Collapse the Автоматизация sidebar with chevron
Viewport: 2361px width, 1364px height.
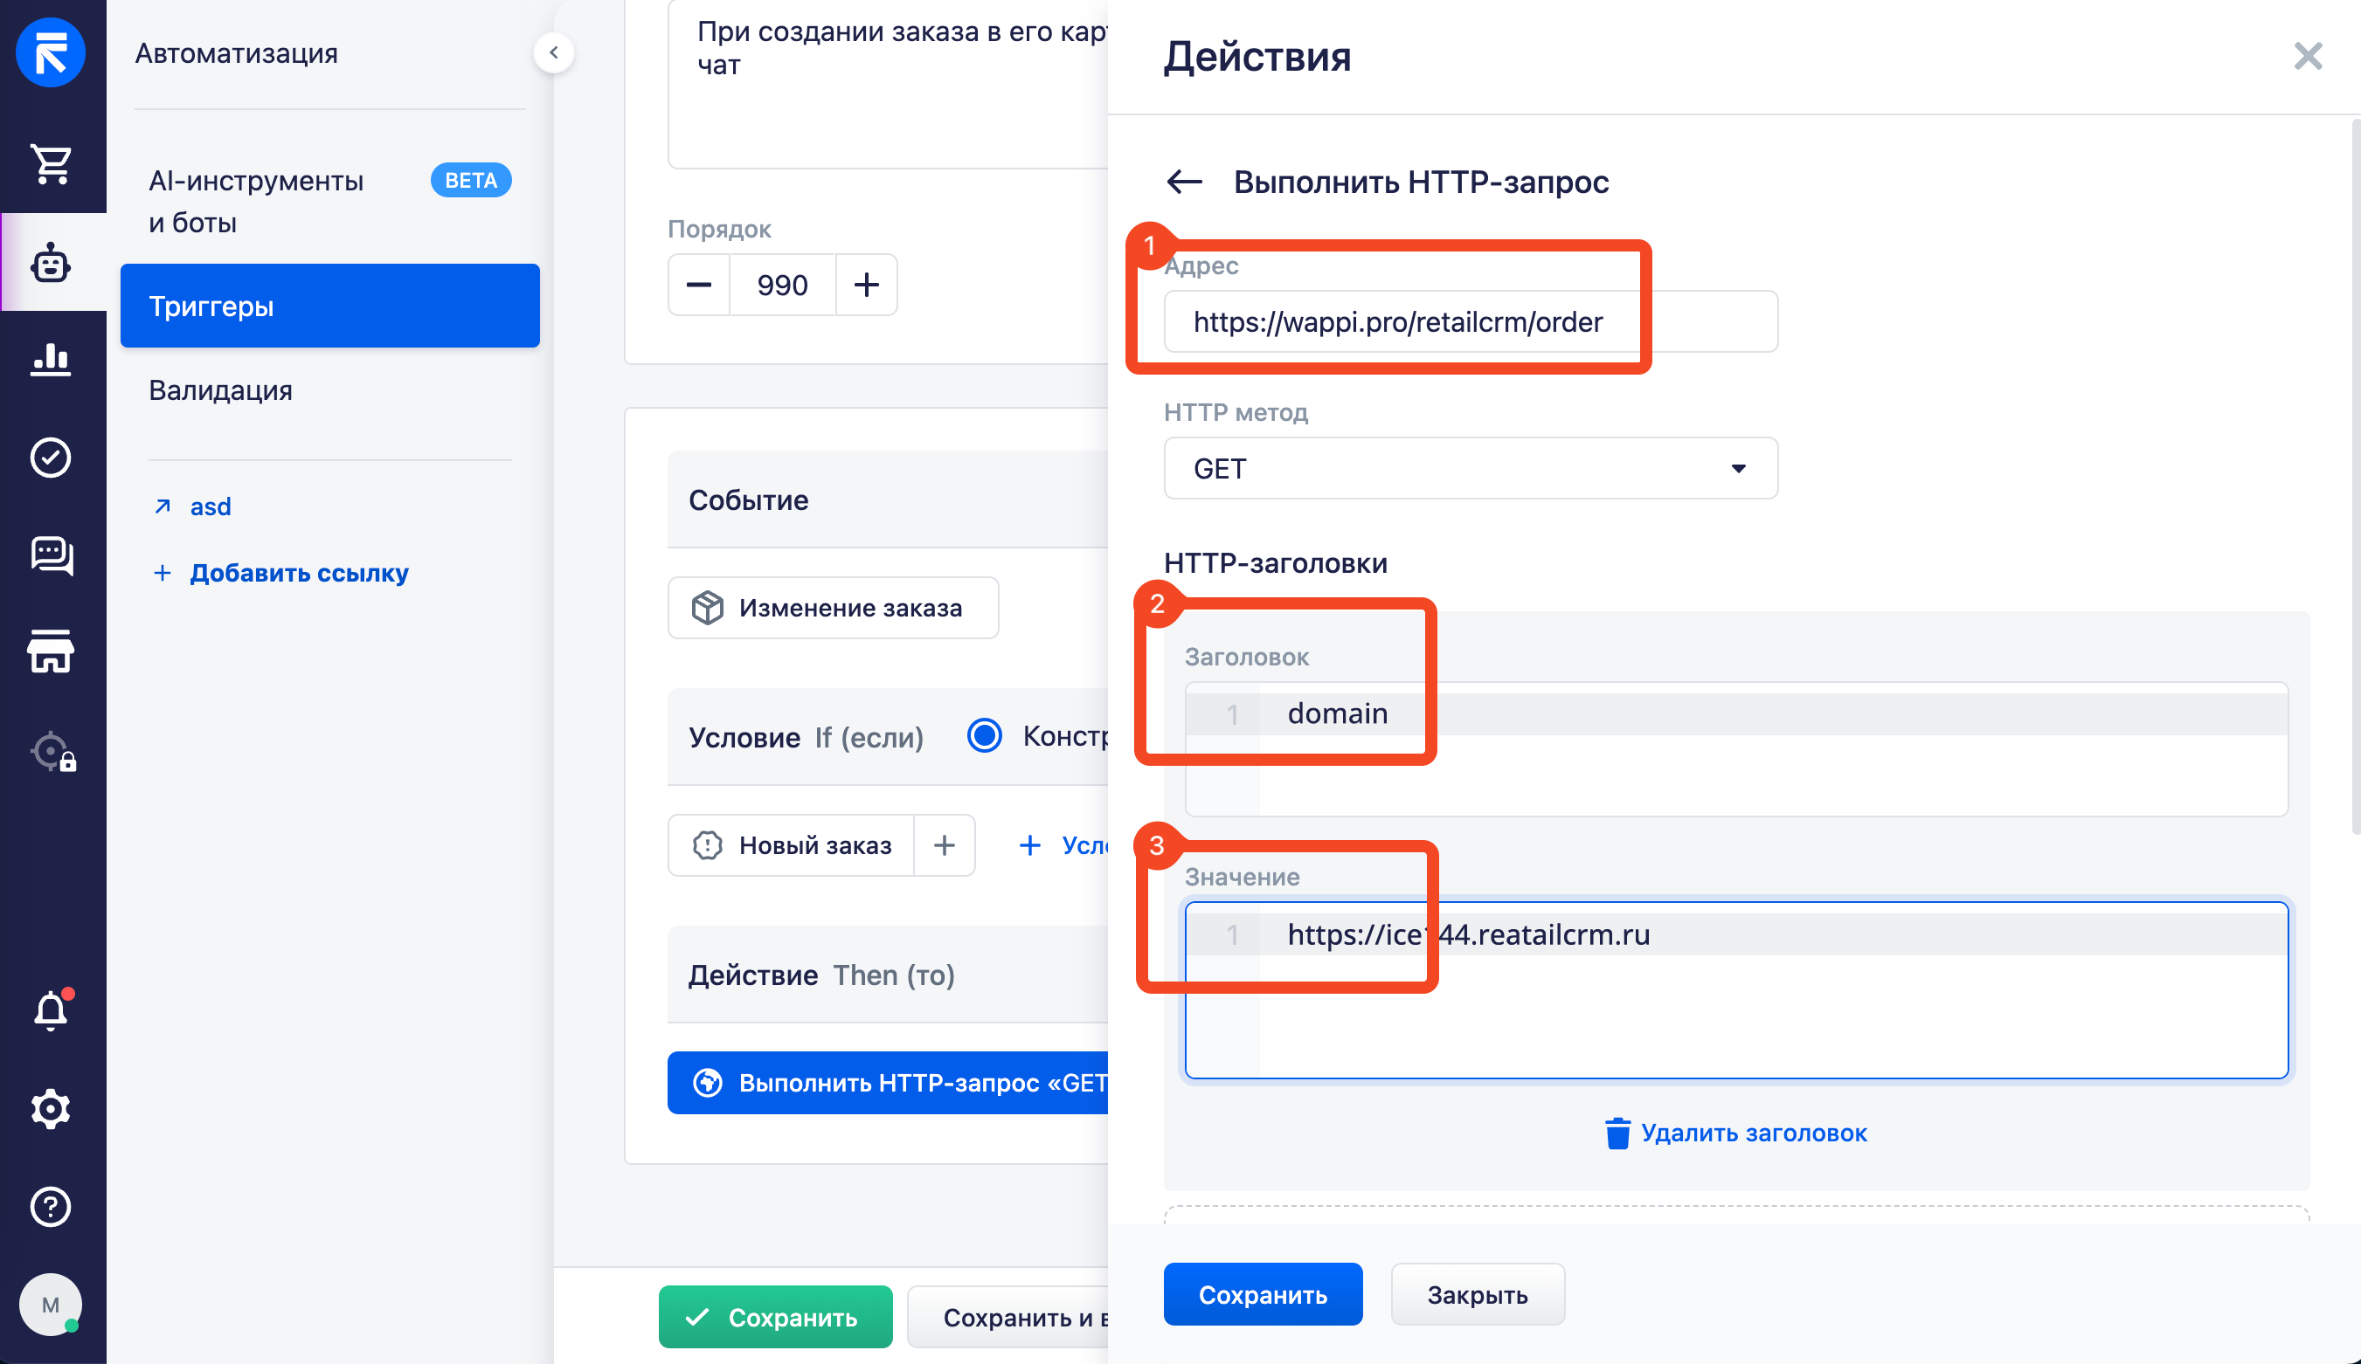pyautogui.click(x=554, y=52)
